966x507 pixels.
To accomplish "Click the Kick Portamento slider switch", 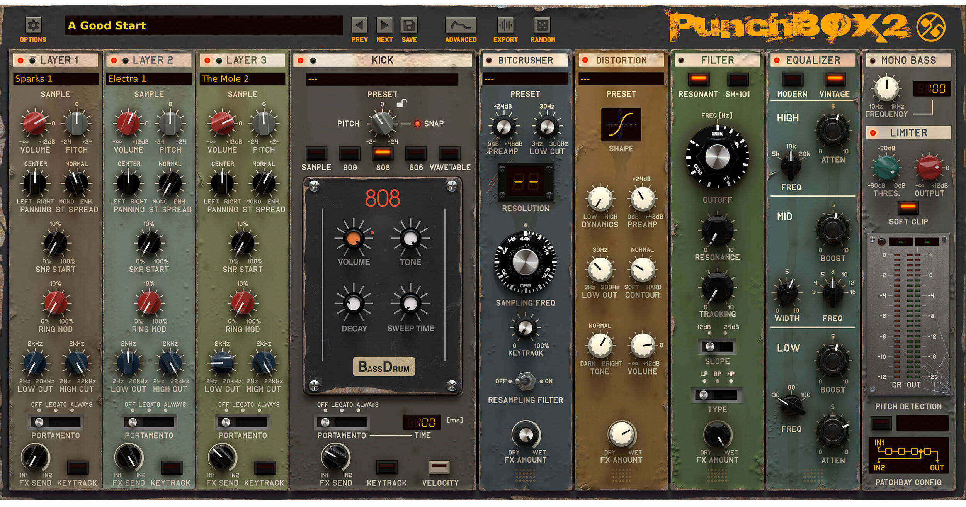I will point(342,422).
